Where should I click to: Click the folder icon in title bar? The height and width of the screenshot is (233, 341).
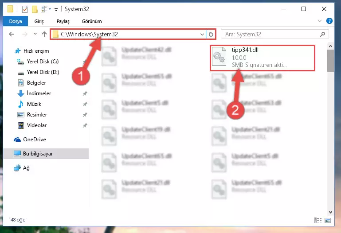(10, 9)
